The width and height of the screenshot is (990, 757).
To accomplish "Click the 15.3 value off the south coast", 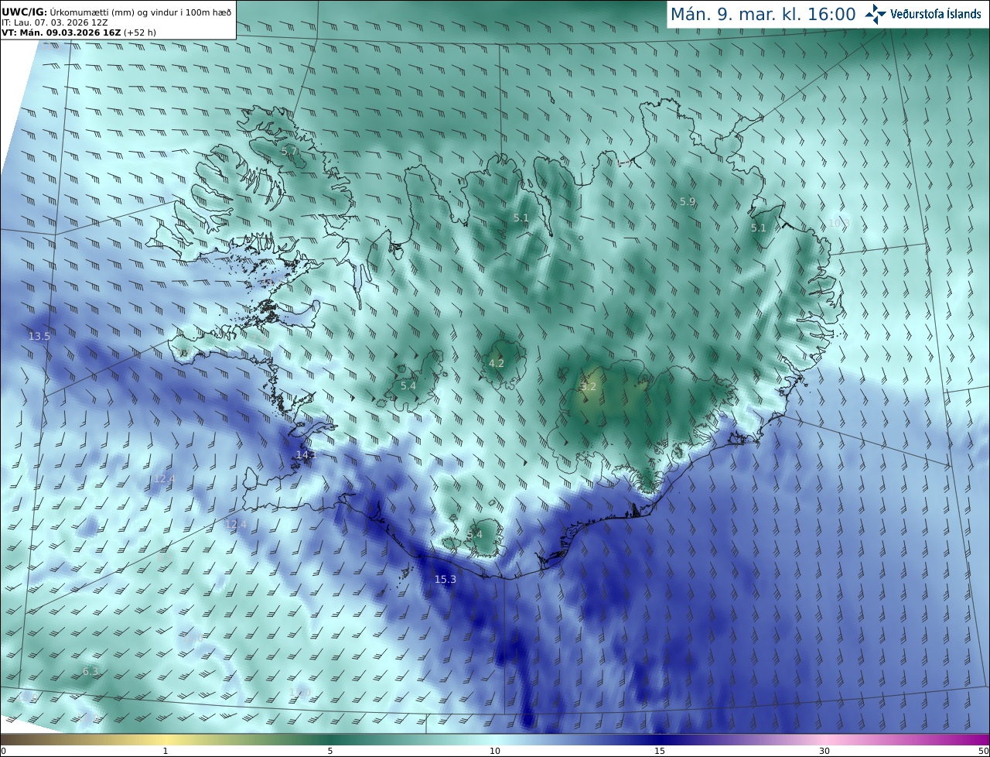I will coord(445,580).
